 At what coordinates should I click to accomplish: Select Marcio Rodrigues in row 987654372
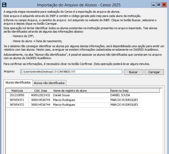tap(82, 105)
